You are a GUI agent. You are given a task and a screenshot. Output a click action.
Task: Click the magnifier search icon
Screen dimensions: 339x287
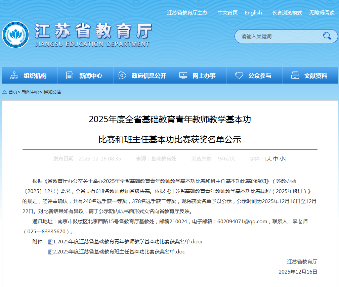tap(327, 36)
